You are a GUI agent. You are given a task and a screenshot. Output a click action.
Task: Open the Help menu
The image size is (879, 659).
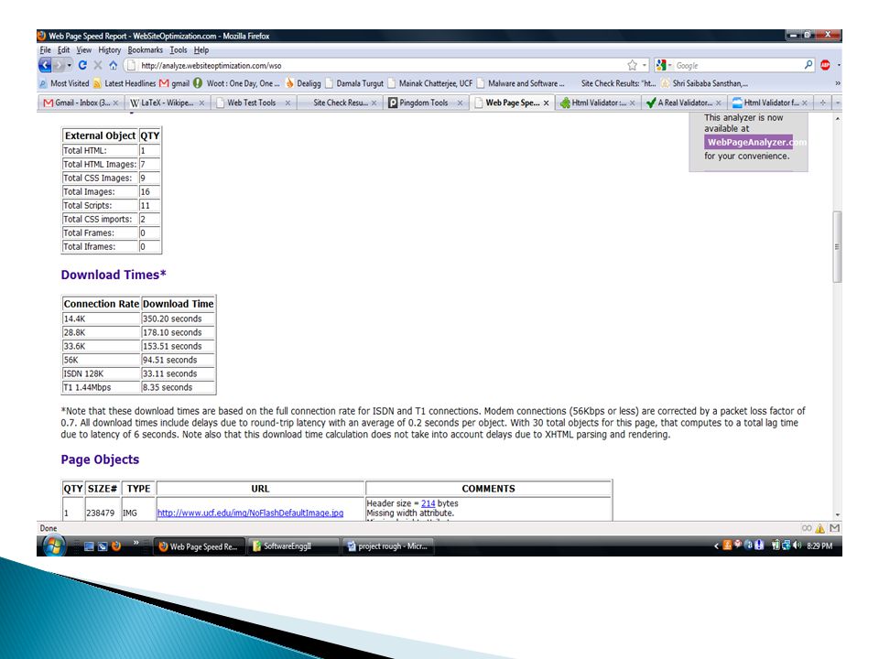[201, 49]
